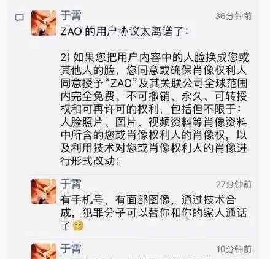Click the 27分钟前 timestamp
The width and height of the screenshot is (270, 259).
(234, 184)
